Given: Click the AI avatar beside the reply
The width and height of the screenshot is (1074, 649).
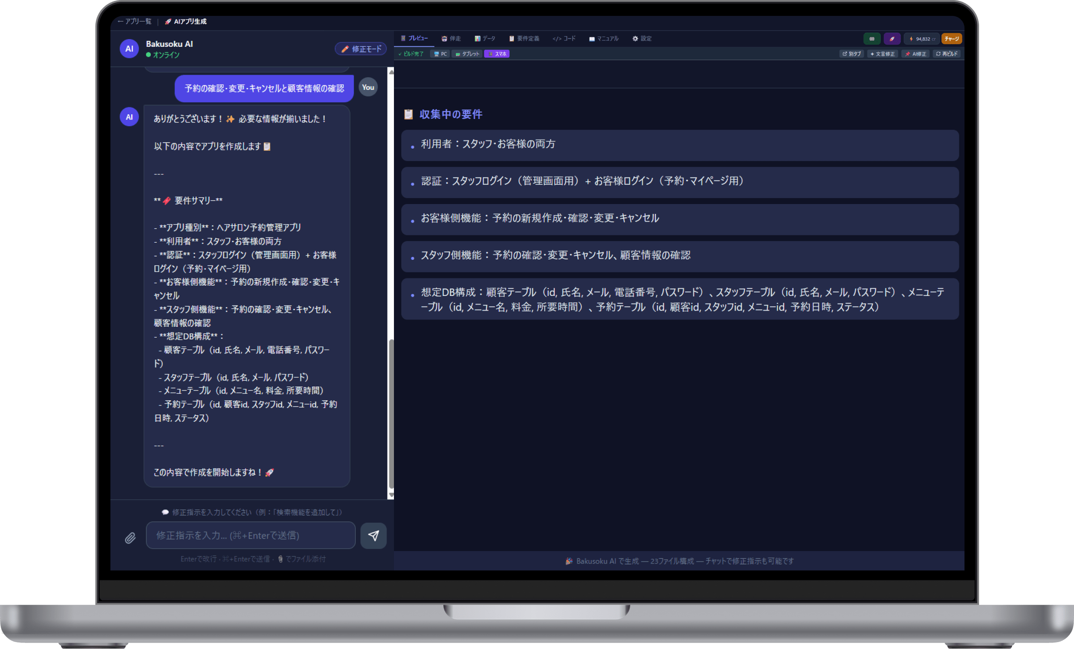Looking at the screenshot, I should 129,117.
